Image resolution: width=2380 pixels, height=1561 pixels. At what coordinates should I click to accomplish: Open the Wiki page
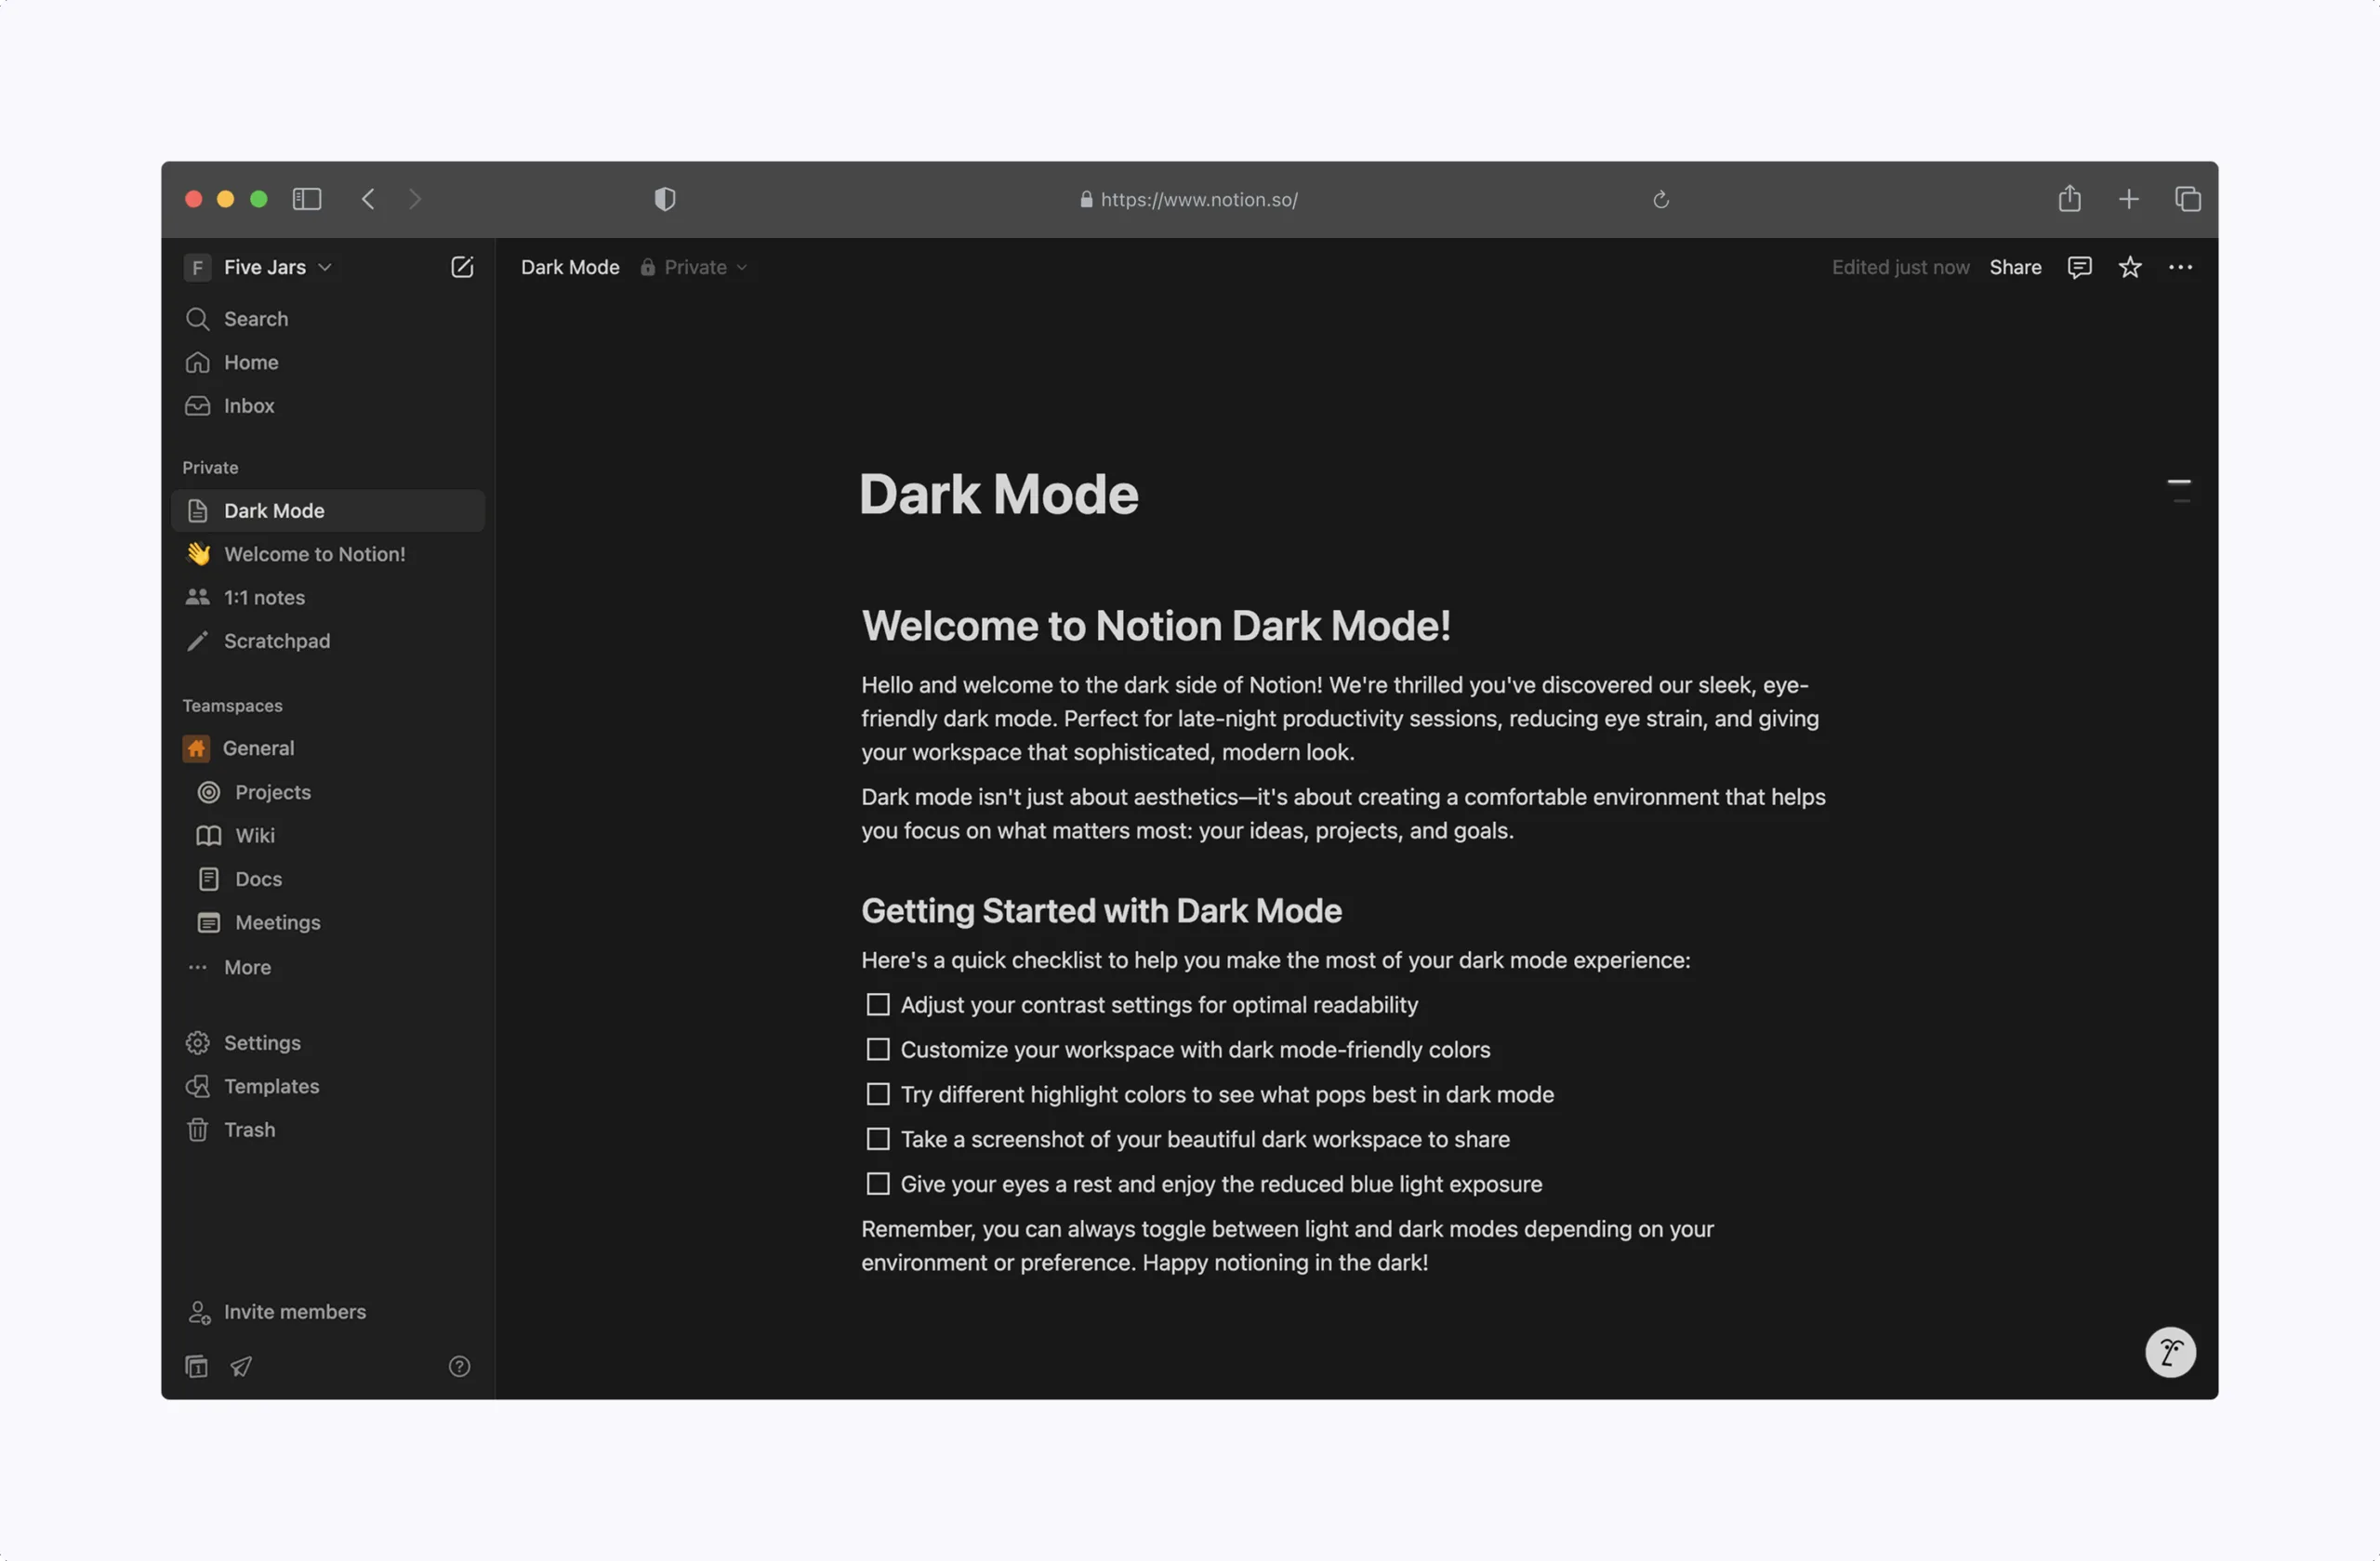[x=328, y=835]
